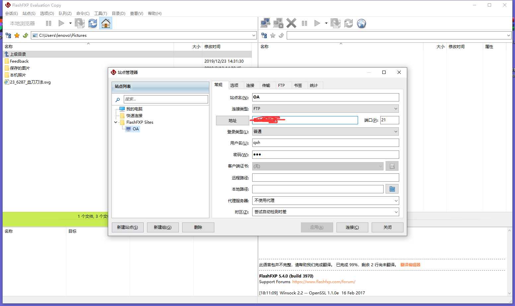Click the 站点名 input field

pyautogui.click(x=326, y=97)
